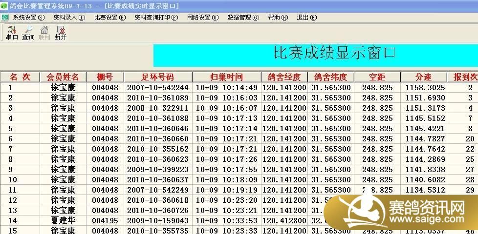Open the 资料查询打印 menu
The height and width of the screenshot is (234, 478).
156,18
